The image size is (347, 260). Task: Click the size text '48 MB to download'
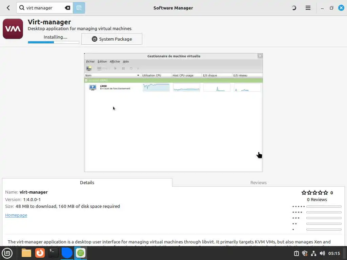tap(36, 206)
